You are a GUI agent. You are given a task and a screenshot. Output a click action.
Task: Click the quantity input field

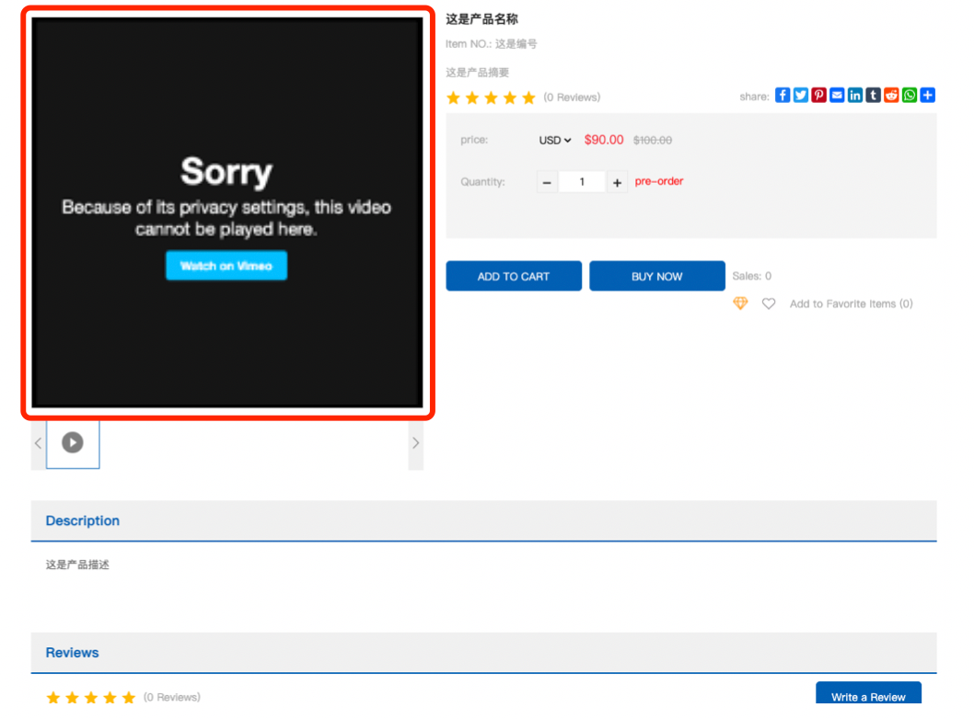click(x=582, y=182)
